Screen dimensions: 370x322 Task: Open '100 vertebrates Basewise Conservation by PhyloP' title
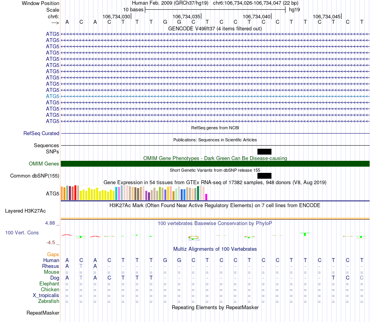pos(215,223)
